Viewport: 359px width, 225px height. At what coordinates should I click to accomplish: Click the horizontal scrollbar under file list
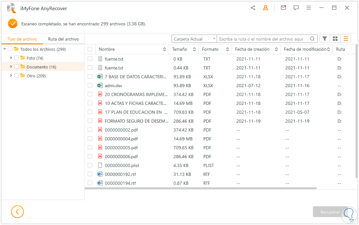tap(201, 188)
